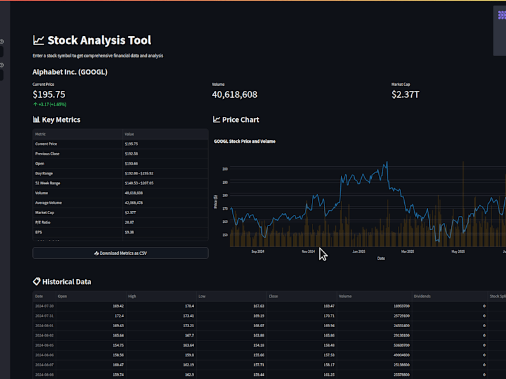The height and width of the screenshot is (379, 506).
Task: Click the Volume column header in Historical Data
Action: pos(374,296)
